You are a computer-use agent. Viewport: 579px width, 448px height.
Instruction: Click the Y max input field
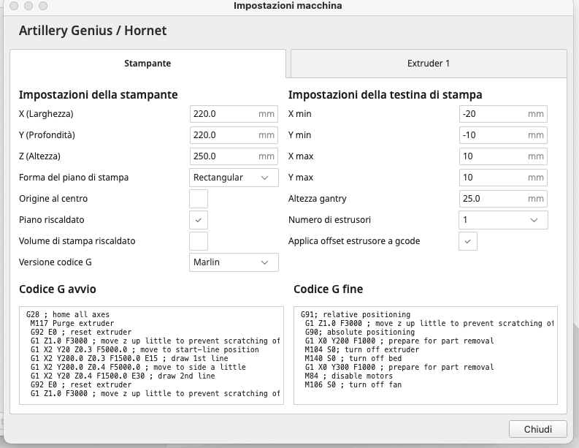pos(503,178)
